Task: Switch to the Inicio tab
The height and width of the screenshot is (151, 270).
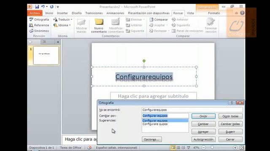Action: click(x=49, y=13)
